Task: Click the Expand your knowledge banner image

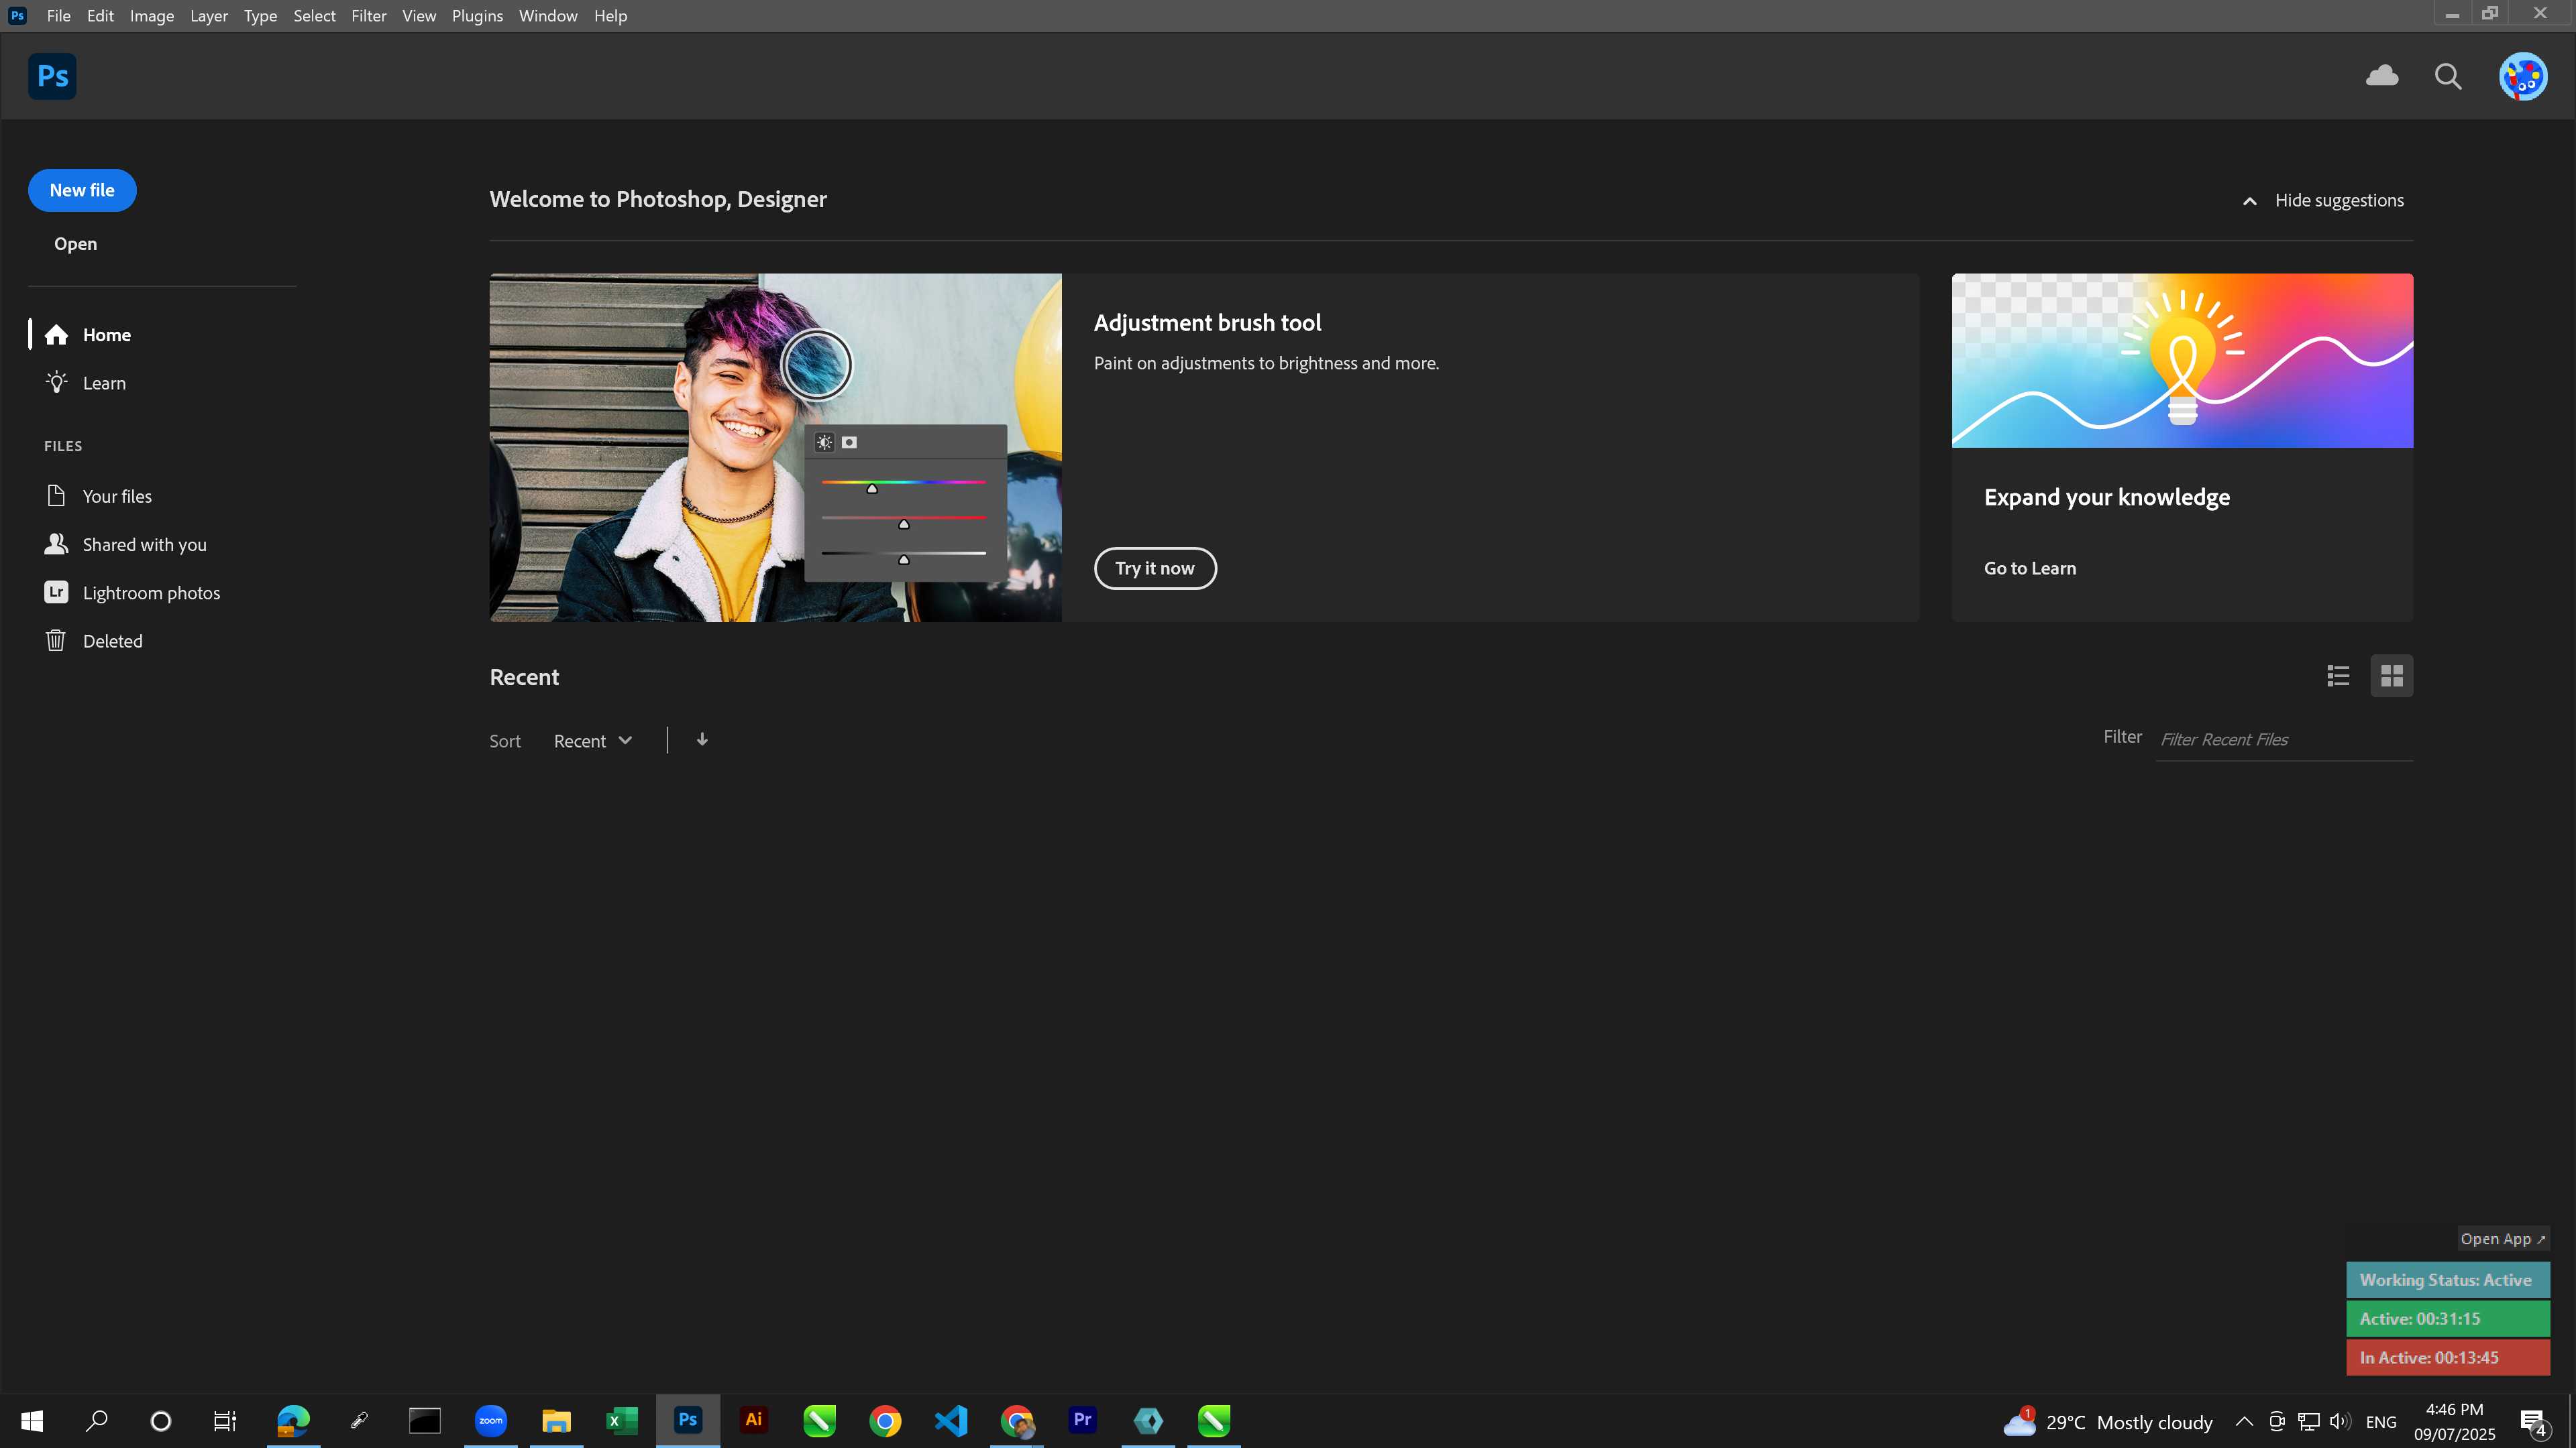Action: 2182,361
